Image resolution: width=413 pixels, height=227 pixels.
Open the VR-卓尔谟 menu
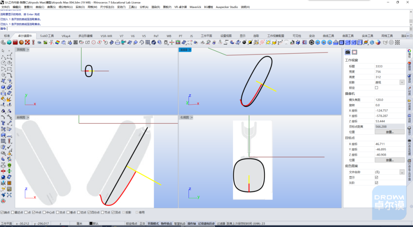click(x=180, y=7)
